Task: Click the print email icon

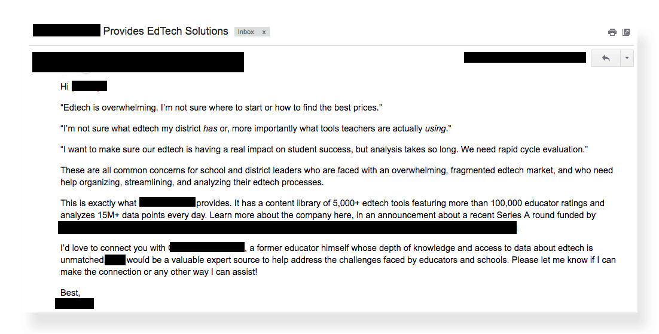Action: (612, 32)
